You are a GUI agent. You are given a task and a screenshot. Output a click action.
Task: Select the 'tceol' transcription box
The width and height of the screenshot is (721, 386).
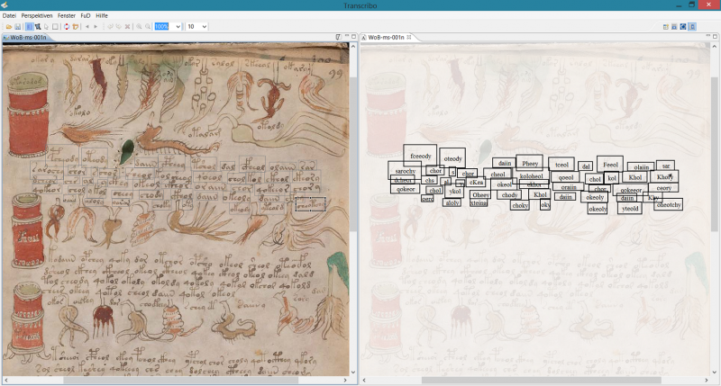[561, 165]
